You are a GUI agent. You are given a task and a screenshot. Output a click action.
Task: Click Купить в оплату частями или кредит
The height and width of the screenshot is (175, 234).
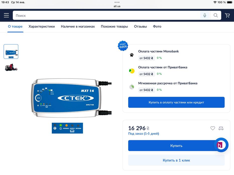pyautogui.click(x=176, y=102)
